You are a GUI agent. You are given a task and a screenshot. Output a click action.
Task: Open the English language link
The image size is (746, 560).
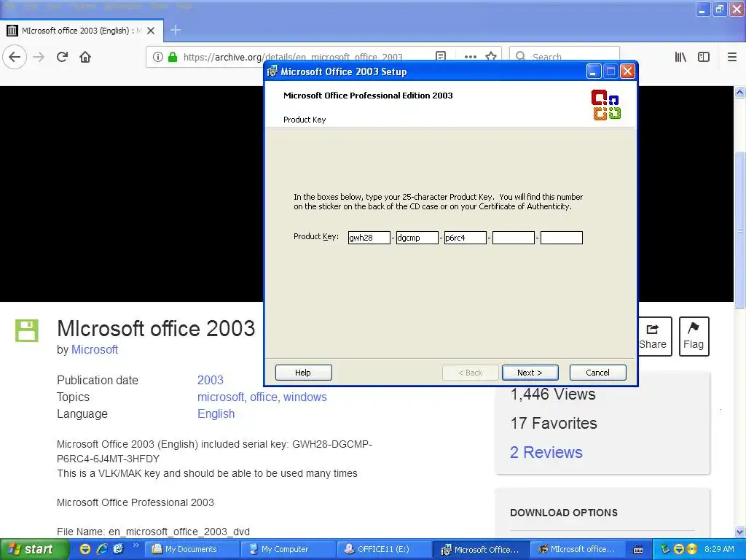coord(216,414)
